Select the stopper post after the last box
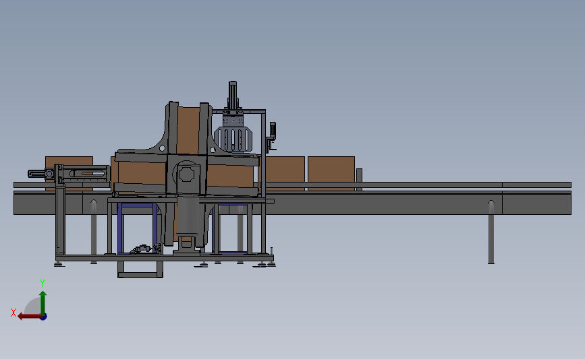585x359 pixels. [359, 179]
